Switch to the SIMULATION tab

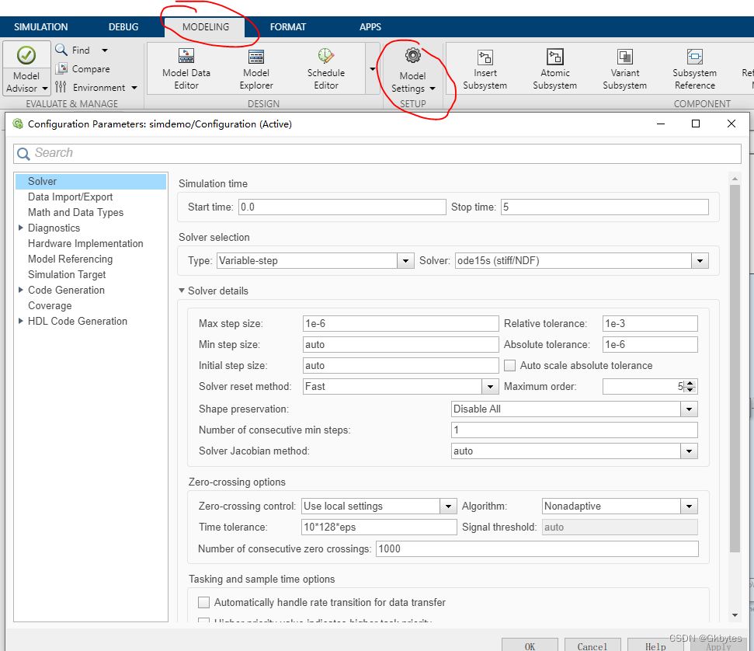(x=41, y=27)
